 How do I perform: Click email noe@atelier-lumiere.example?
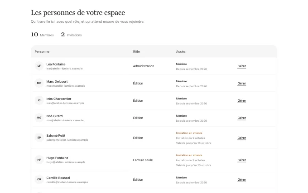click(x=65, y=120)
